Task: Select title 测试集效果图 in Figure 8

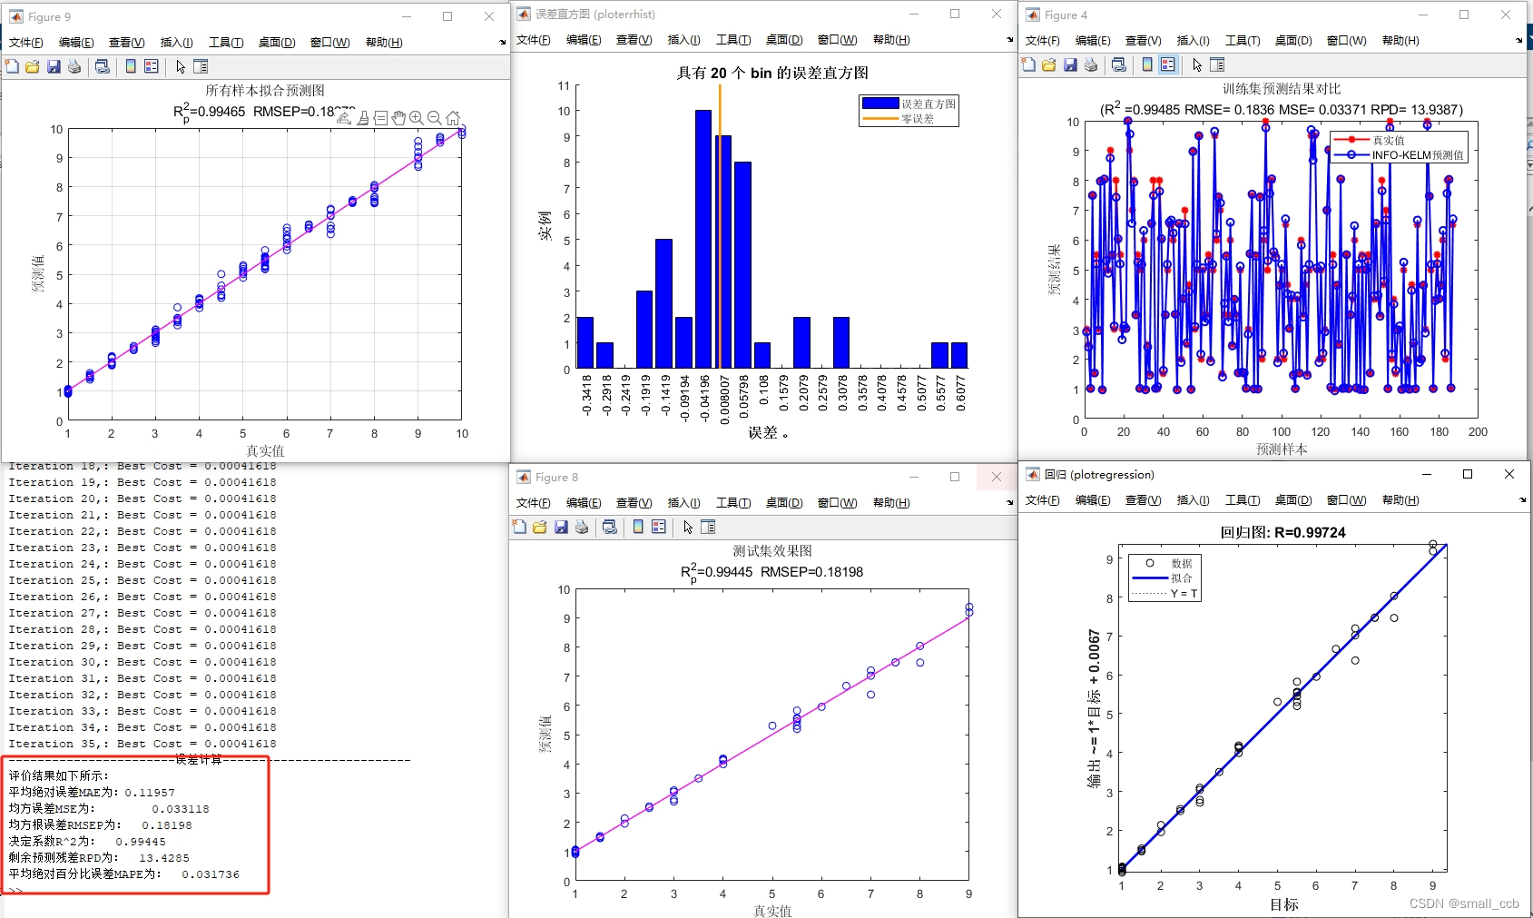Action: coord(772,551)
